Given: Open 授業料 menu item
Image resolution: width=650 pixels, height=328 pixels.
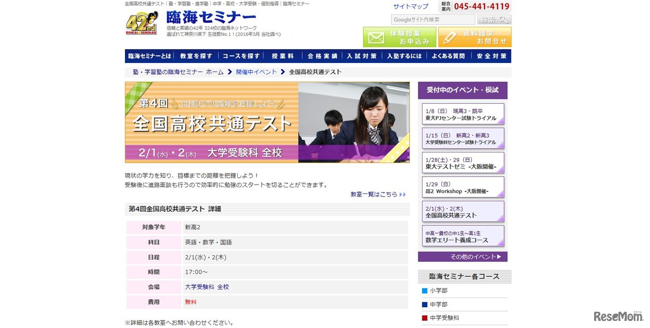Looking at the screenshot, I should click(x=282, y=56).
